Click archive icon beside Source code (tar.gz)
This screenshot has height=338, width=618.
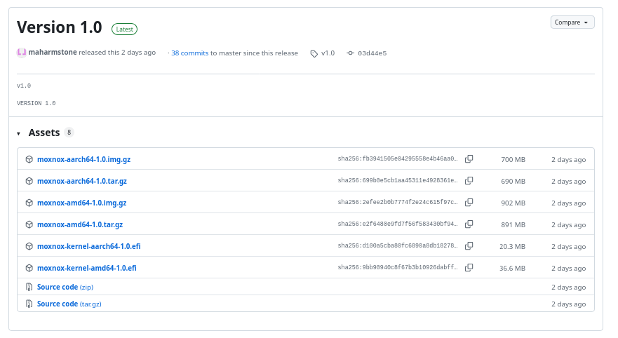(29, 304)
